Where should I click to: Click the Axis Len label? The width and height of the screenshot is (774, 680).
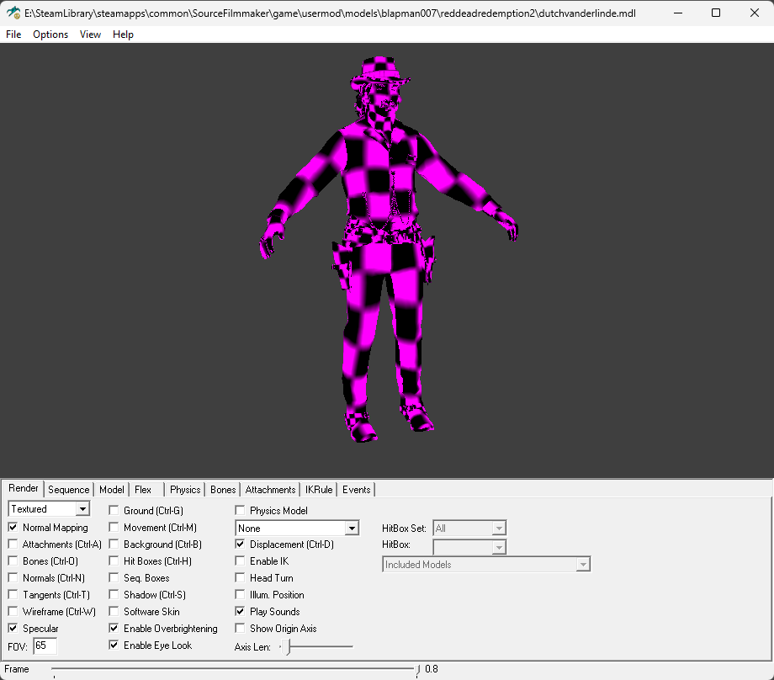[x=252, y=647]
